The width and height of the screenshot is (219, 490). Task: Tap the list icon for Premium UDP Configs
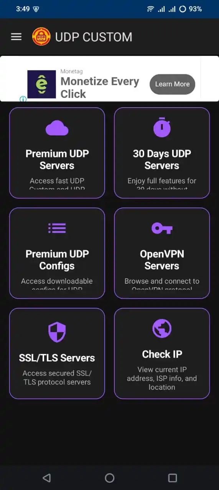(x=57, y=229)
